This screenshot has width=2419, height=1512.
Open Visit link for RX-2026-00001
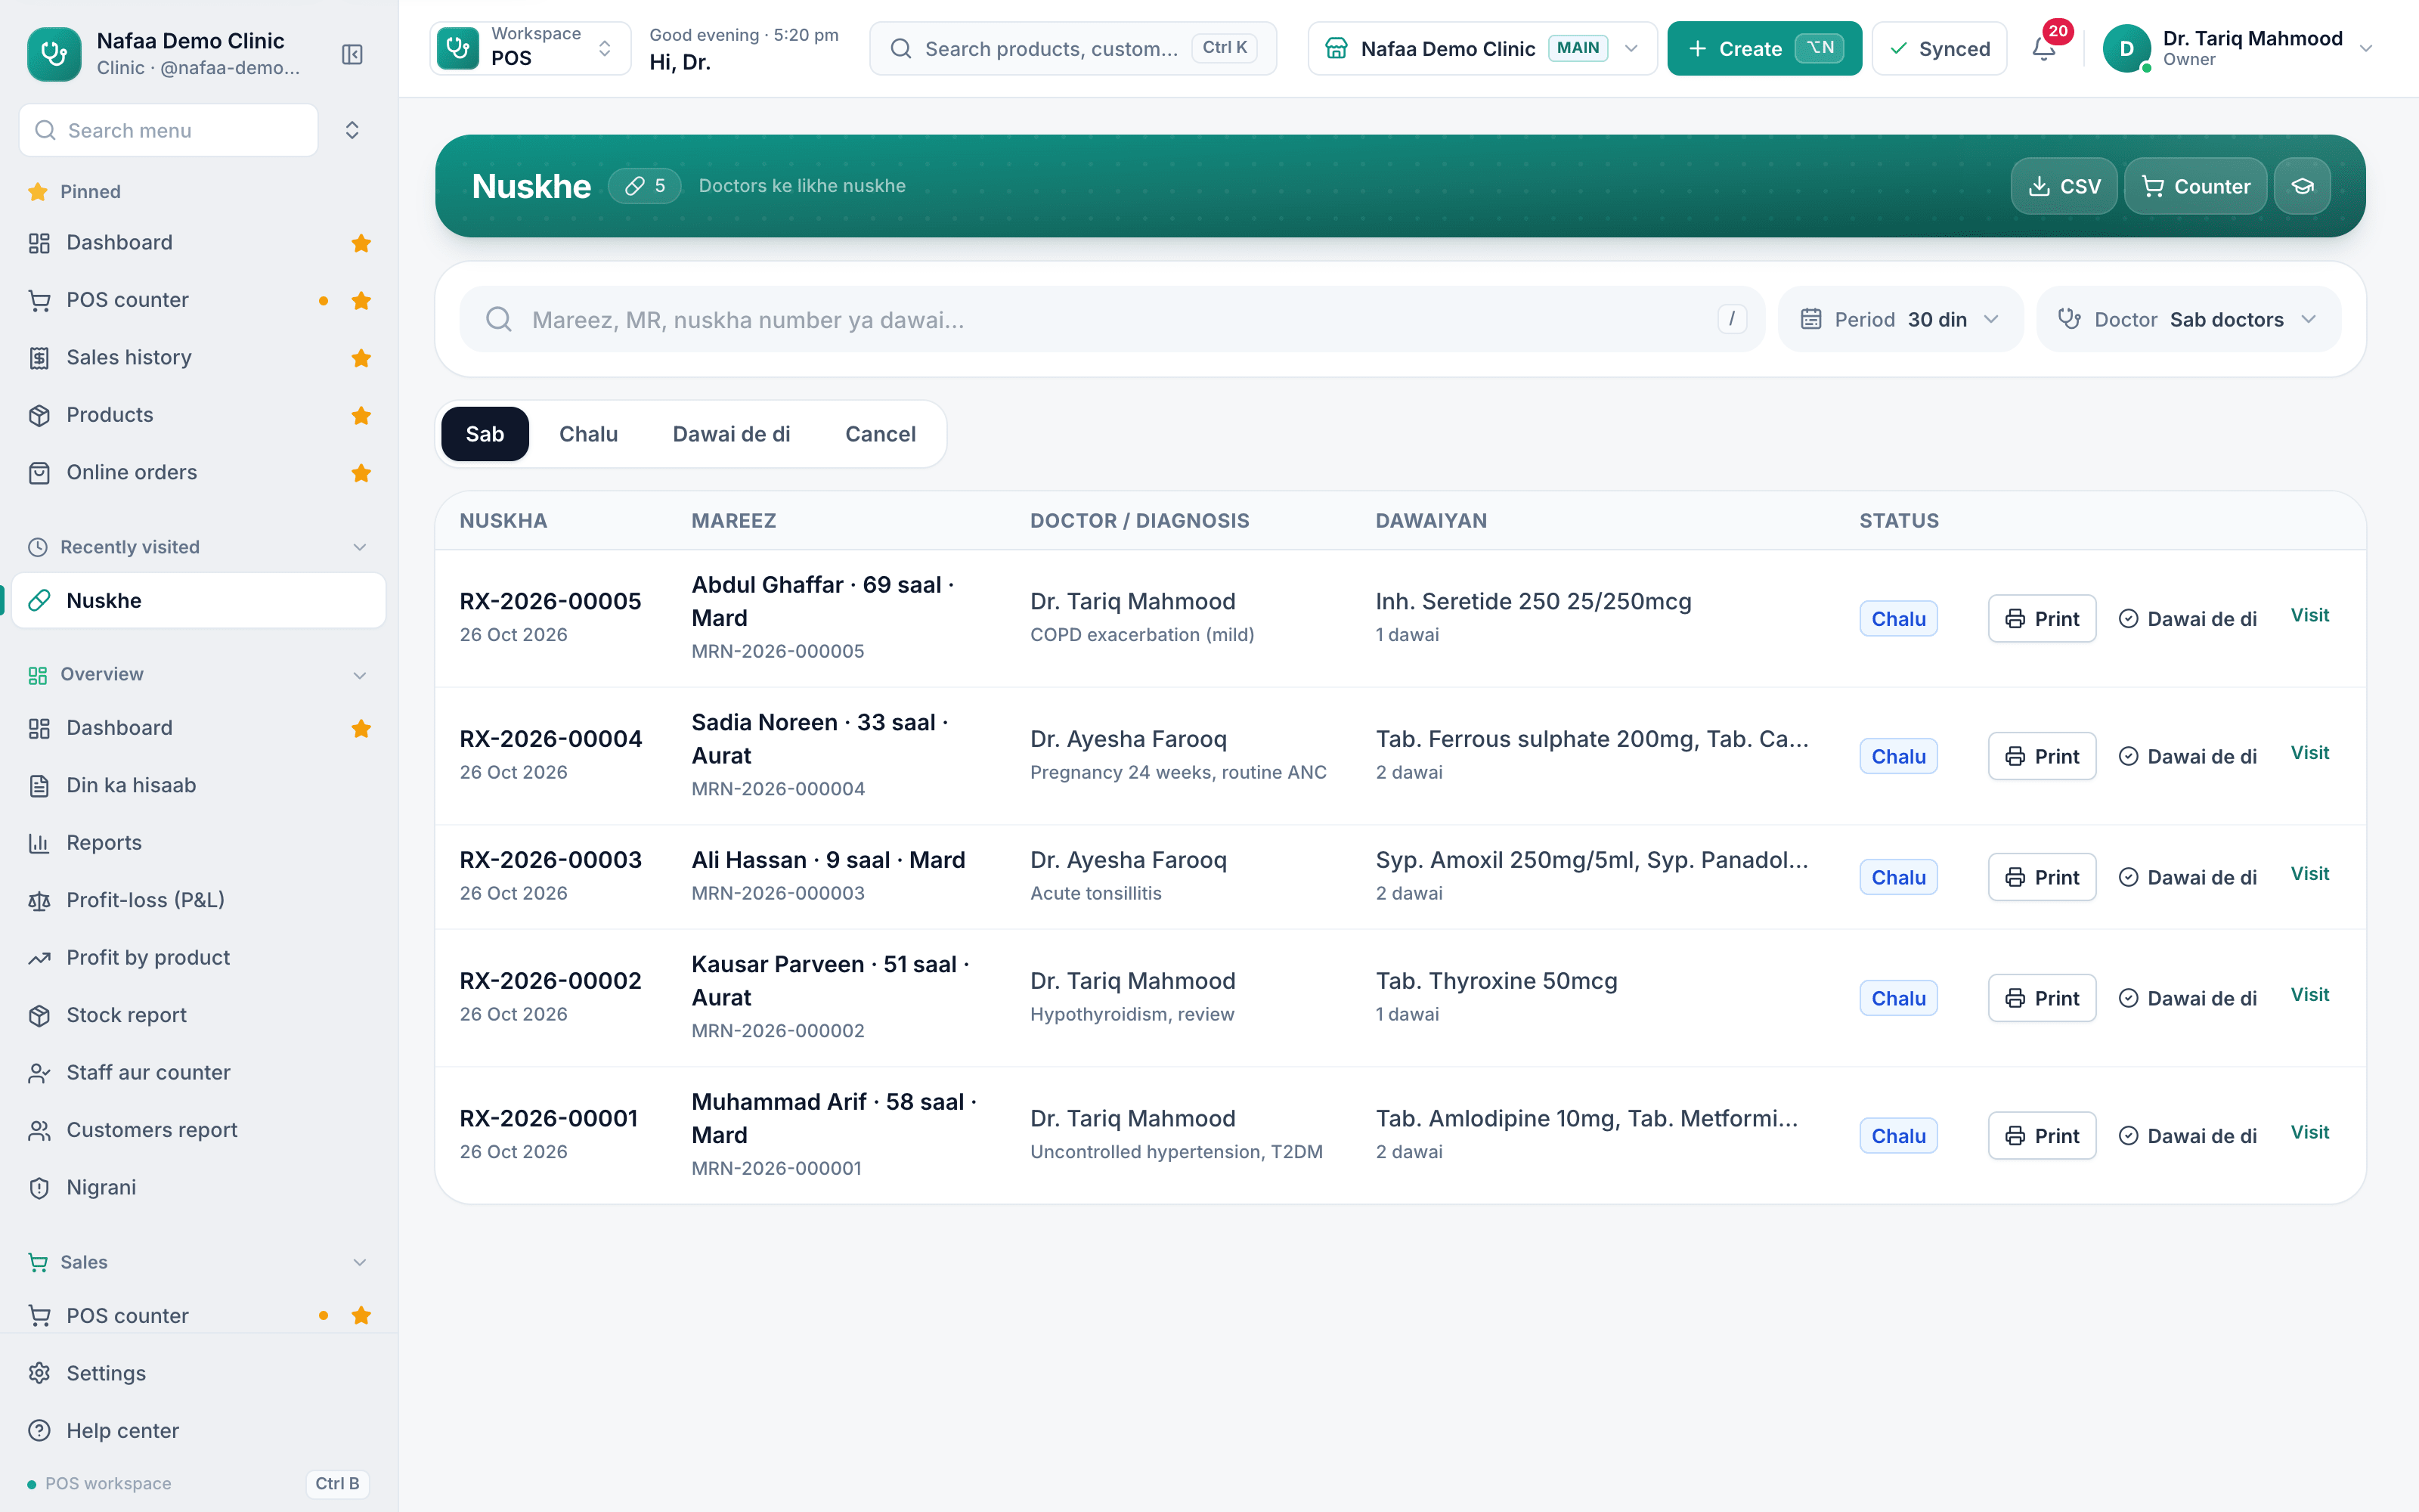[x=2310, y=1132]
